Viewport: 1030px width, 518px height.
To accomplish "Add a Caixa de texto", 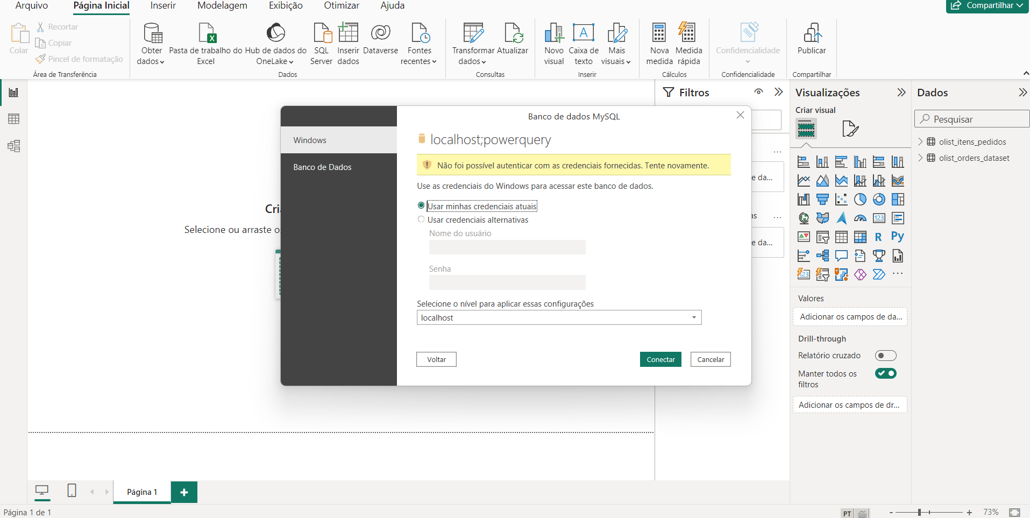I will tap(584, 44).
